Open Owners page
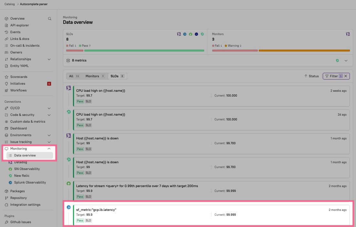The width and height of the screenshot is (356, 227). coord(16,52)
